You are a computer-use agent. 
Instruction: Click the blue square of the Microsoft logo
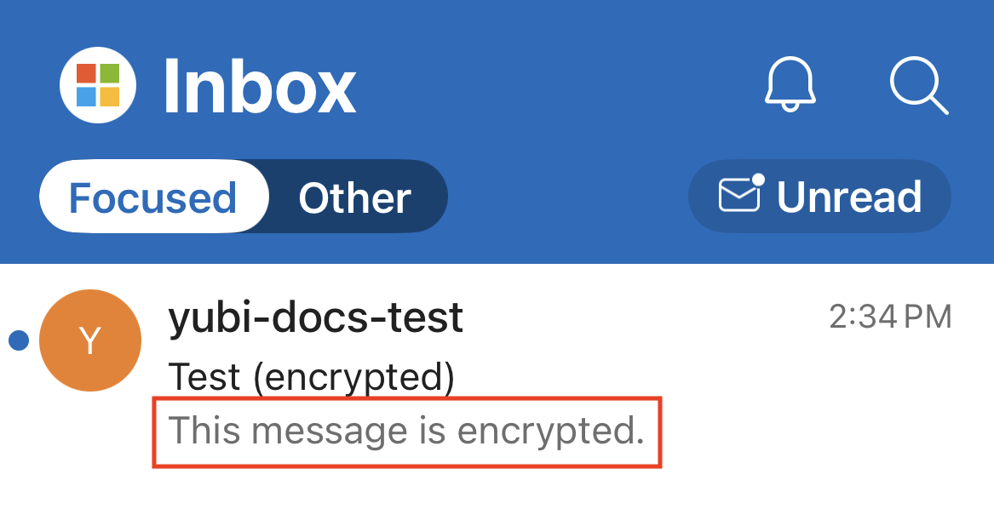click(87, 96)
